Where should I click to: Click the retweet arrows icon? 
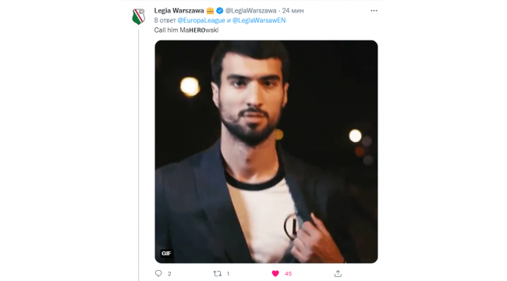(218, 274)
